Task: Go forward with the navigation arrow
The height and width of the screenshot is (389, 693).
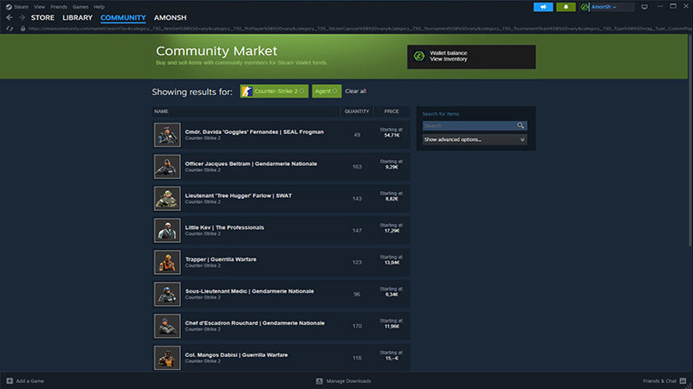Action: click(x=22, y=17)
